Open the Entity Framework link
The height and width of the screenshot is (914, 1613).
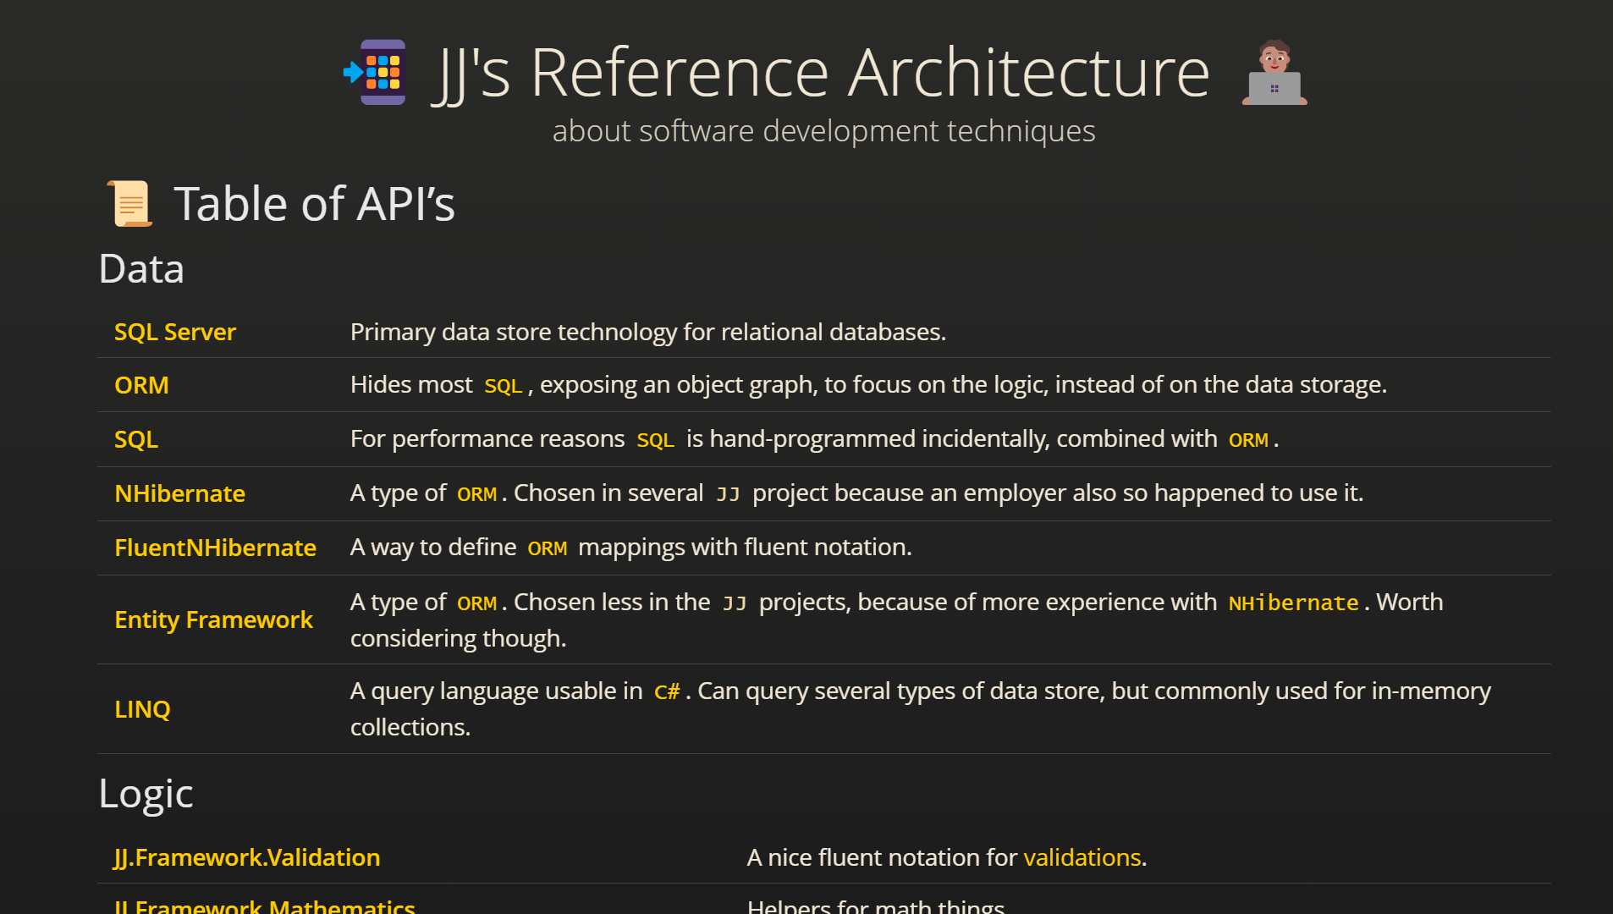pos(212,619)
